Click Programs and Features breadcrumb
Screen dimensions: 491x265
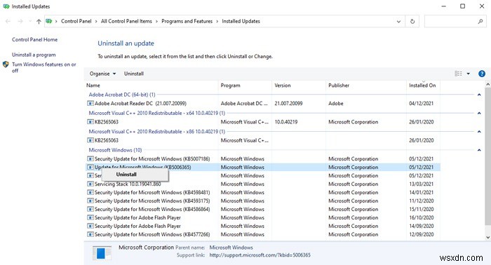click(x=187, y=21)
